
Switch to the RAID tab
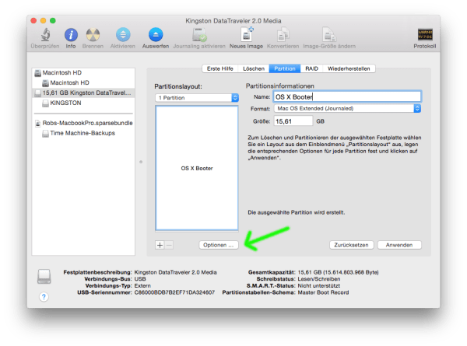311,68
